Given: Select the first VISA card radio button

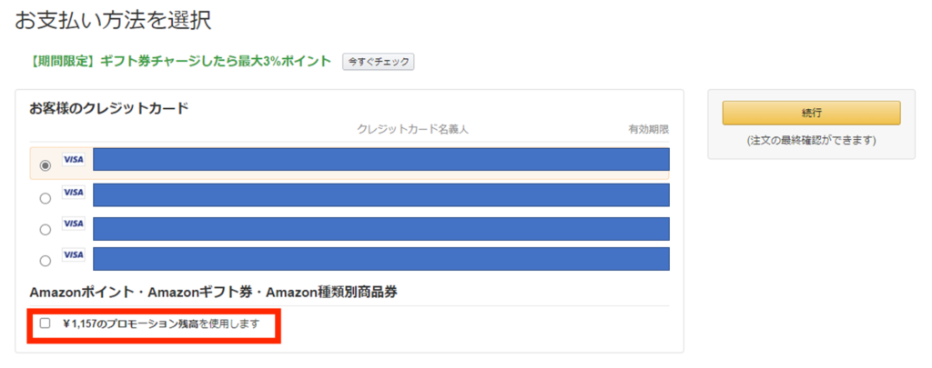Looking at the screenshot, I should [x=46, y=166].
